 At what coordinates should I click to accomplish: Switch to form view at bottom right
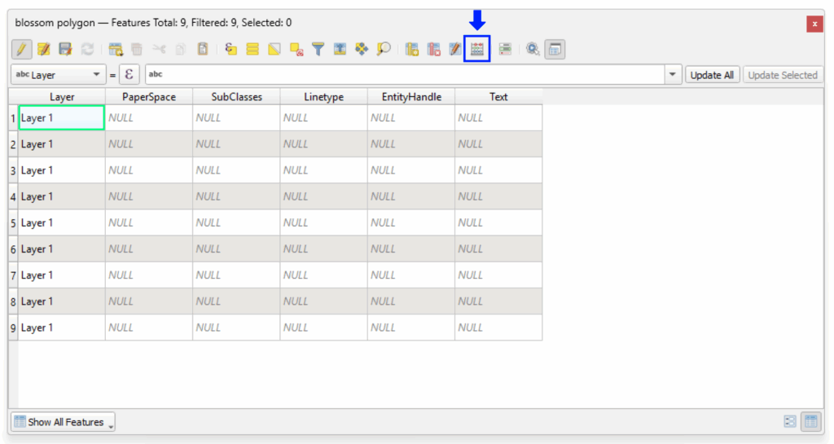790,421
